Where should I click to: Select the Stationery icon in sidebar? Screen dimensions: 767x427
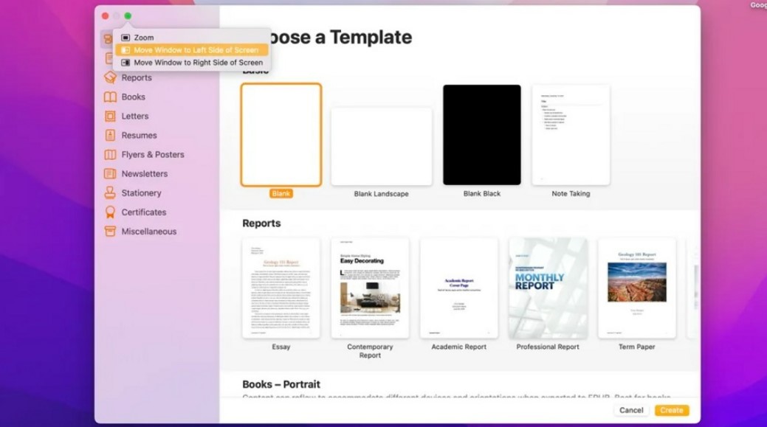point(110,192)
